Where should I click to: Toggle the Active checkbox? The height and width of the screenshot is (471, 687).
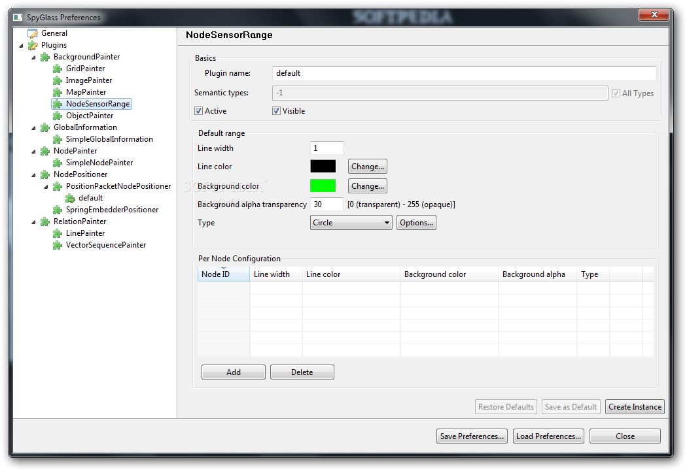point(198,111)
